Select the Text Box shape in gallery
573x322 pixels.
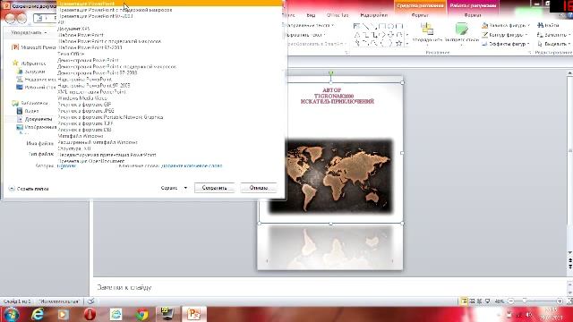pyautogui.click(x=357, y=26)
